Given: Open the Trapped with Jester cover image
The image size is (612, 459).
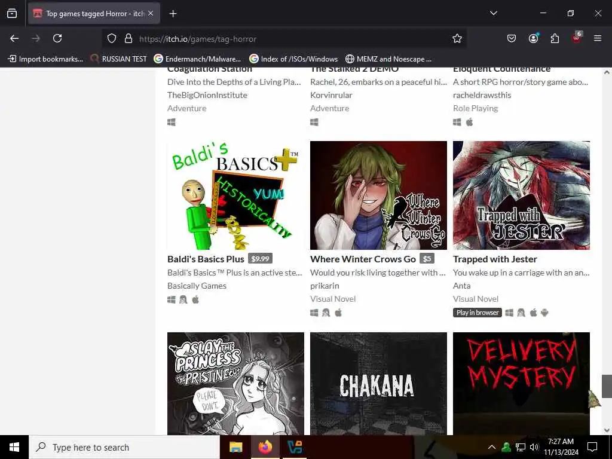Looking at the screenshot, I should pos(521,195).
